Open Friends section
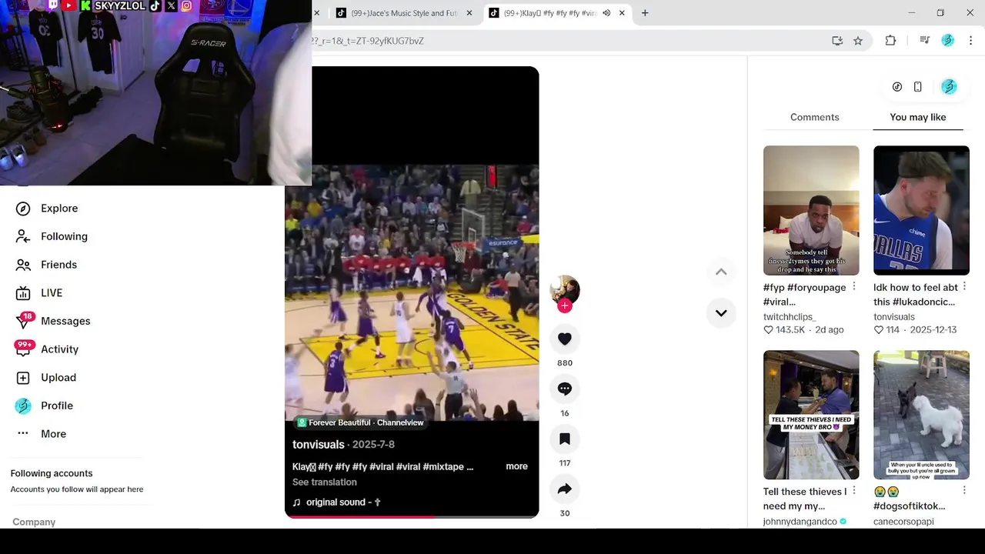Screen dimensions: 985x554 (x=46, y=265)
